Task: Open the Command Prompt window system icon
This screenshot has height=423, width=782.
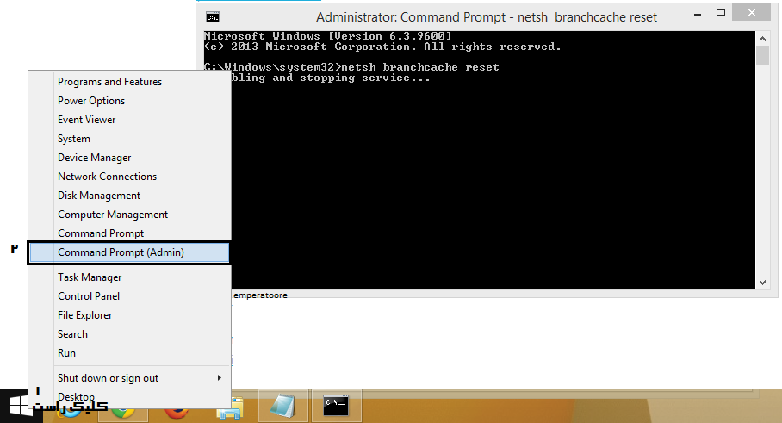Action: pyautogui.click(x=213, y=17)
